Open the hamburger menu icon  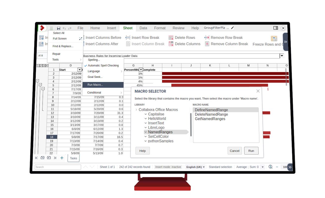[51, 28]
